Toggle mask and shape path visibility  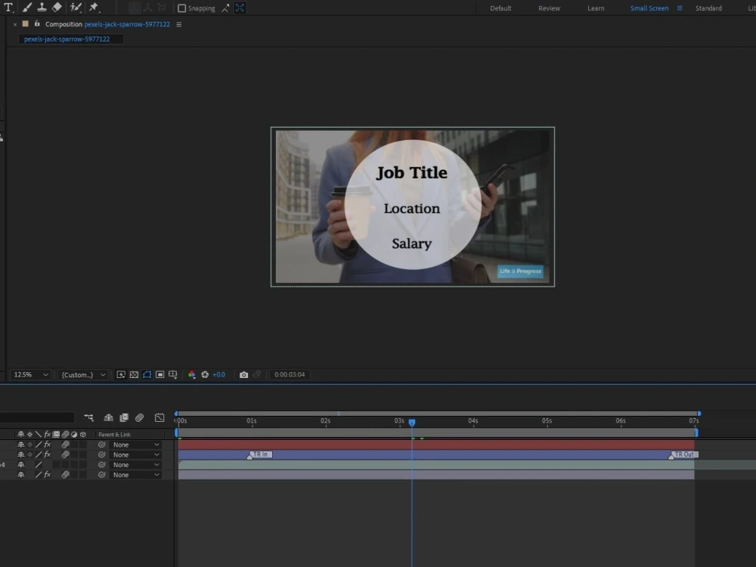(147, 375)
